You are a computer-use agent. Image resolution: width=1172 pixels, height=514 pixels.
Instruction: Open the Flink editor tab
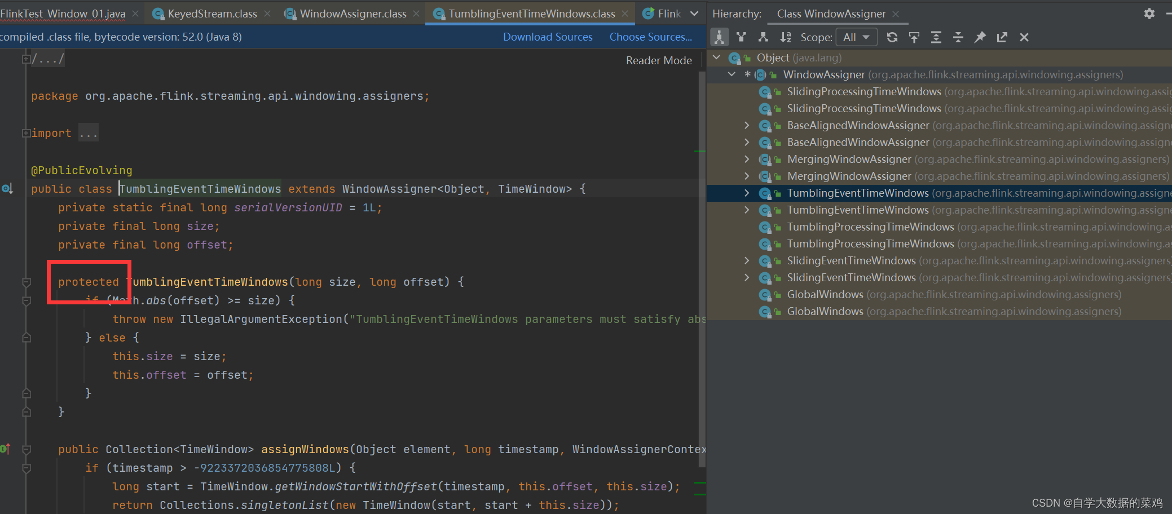pos(669,14)
